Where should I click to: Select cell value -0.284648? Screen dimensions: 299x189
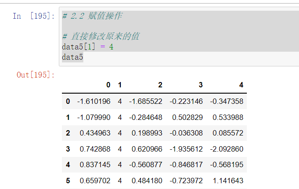tap(146, 117)
